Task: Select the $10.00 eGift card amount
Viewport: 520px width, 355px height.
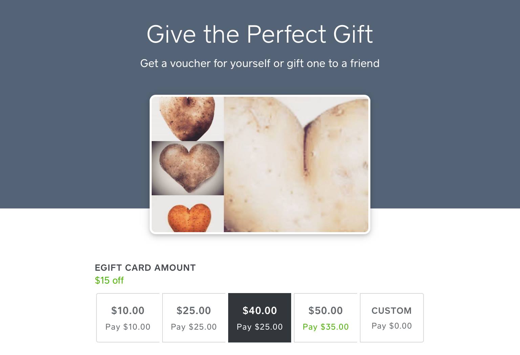Action: [128, 318]
